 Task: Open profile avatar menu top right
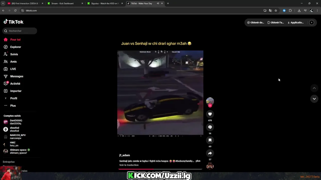311,22
